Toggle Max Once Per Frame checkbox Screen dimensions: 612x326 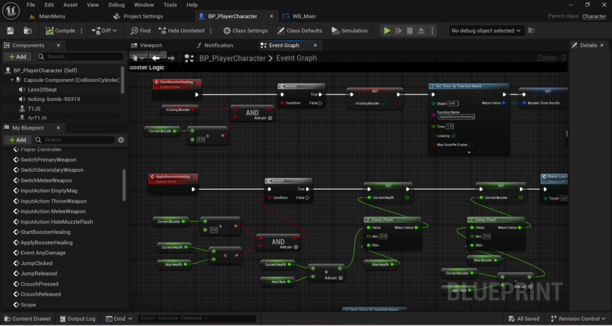(471, 144)
